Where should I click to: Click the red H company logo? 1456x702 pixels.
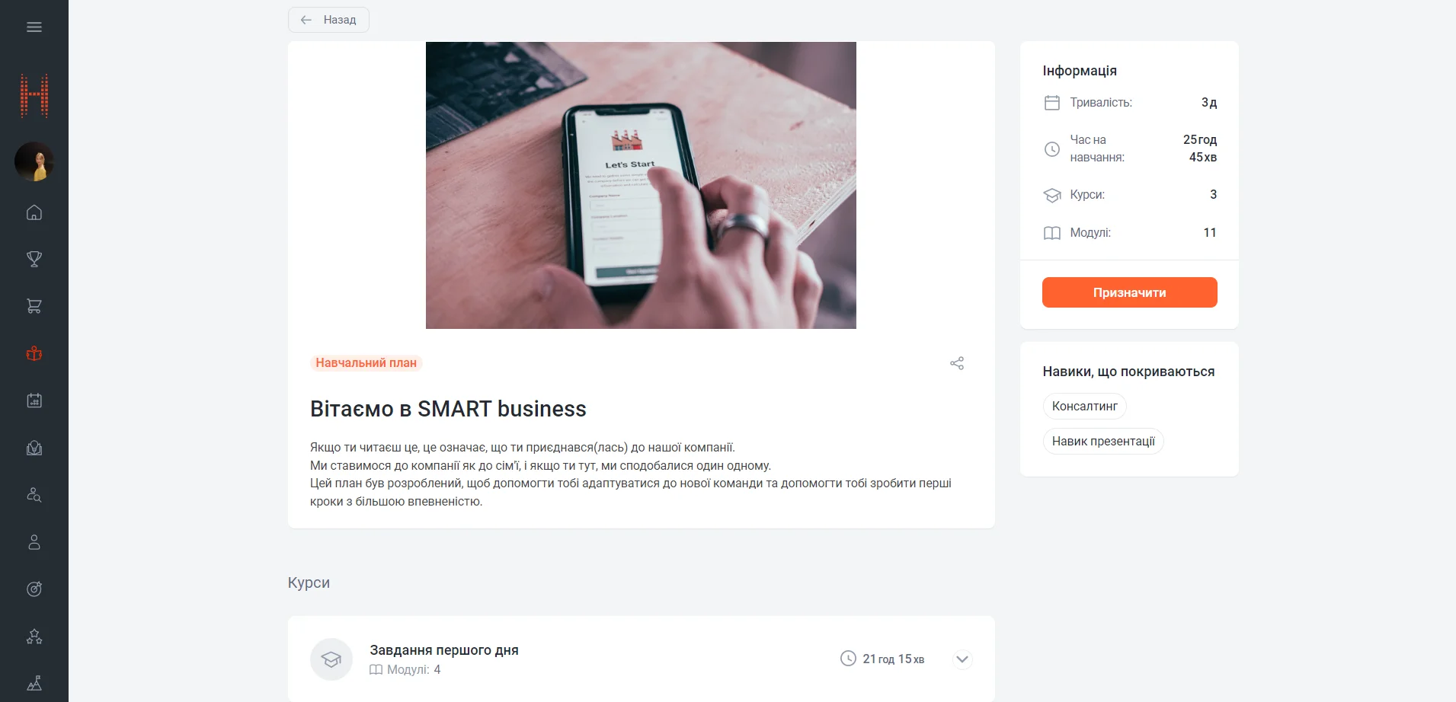coord(34,96)
